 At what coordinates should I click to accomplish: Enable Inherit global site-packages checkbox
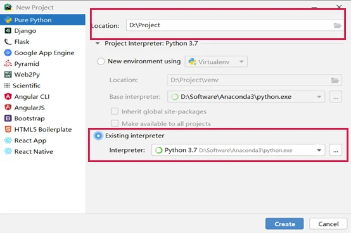click(x=115, y=111)
